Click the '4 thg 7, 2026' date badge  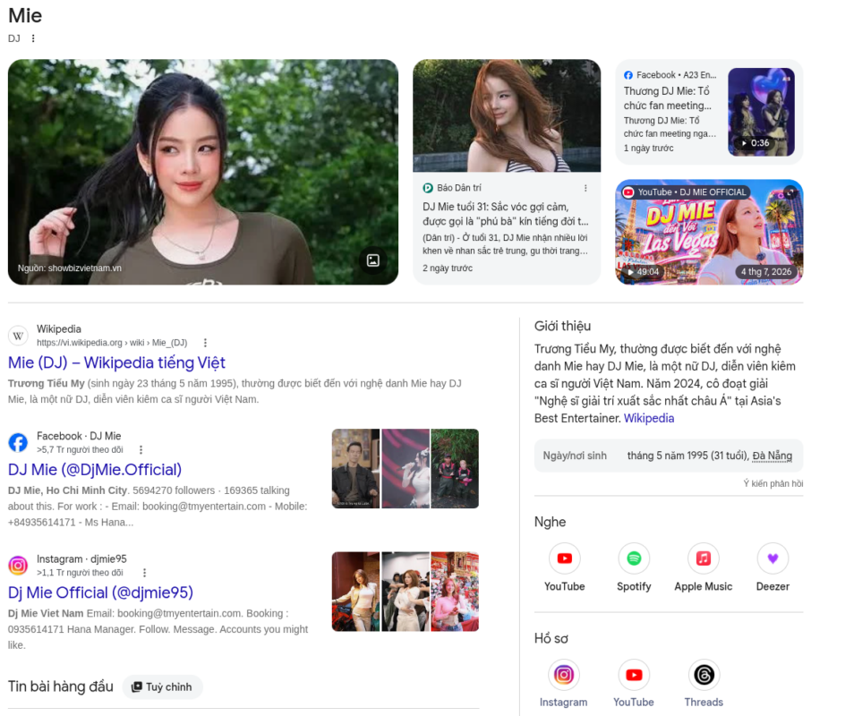pyautogui.click(x=765, y=272)
